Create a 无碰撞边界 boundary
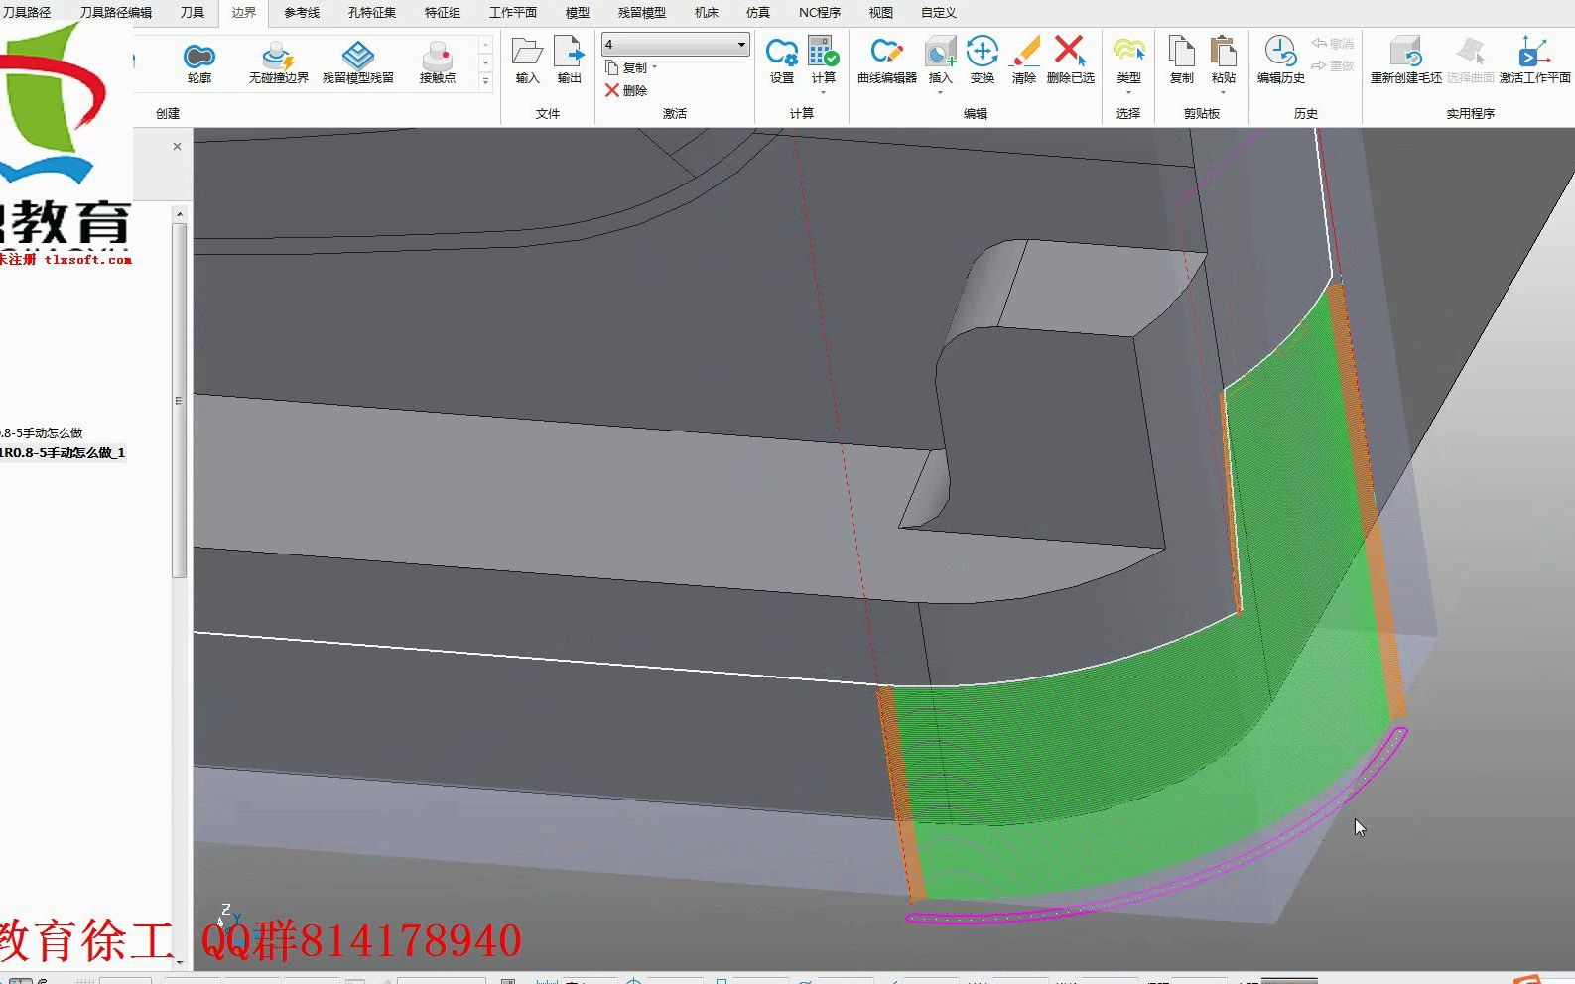1575x984 pixels. 278,62
